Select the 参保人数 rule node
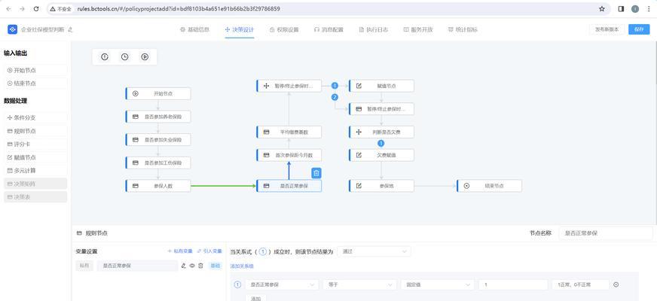The height and width of the screenshot is (301, 657). [x=158, y=186]
